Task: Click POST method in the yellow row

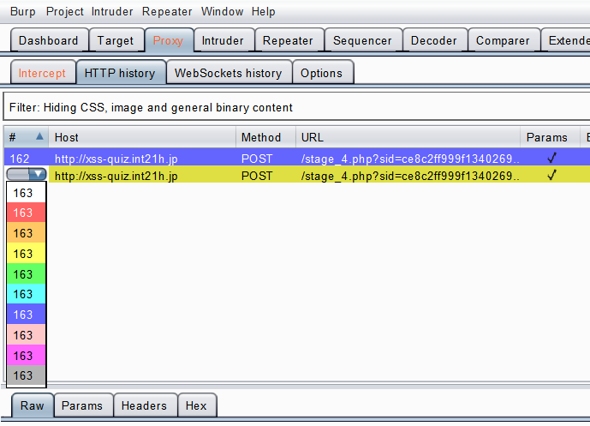Action: coord(257,176)
